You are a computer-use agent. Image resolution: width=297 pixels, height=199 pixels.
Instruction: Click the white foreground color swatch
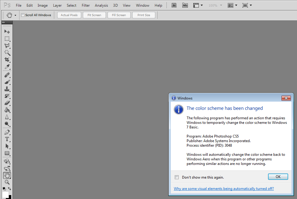[x=5, y=194]
